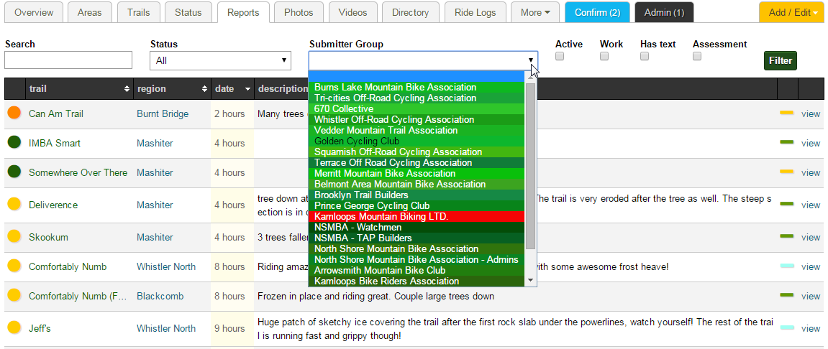828x349 pixels.
Task: Open the Confirm (2) button
Action: 597,13
